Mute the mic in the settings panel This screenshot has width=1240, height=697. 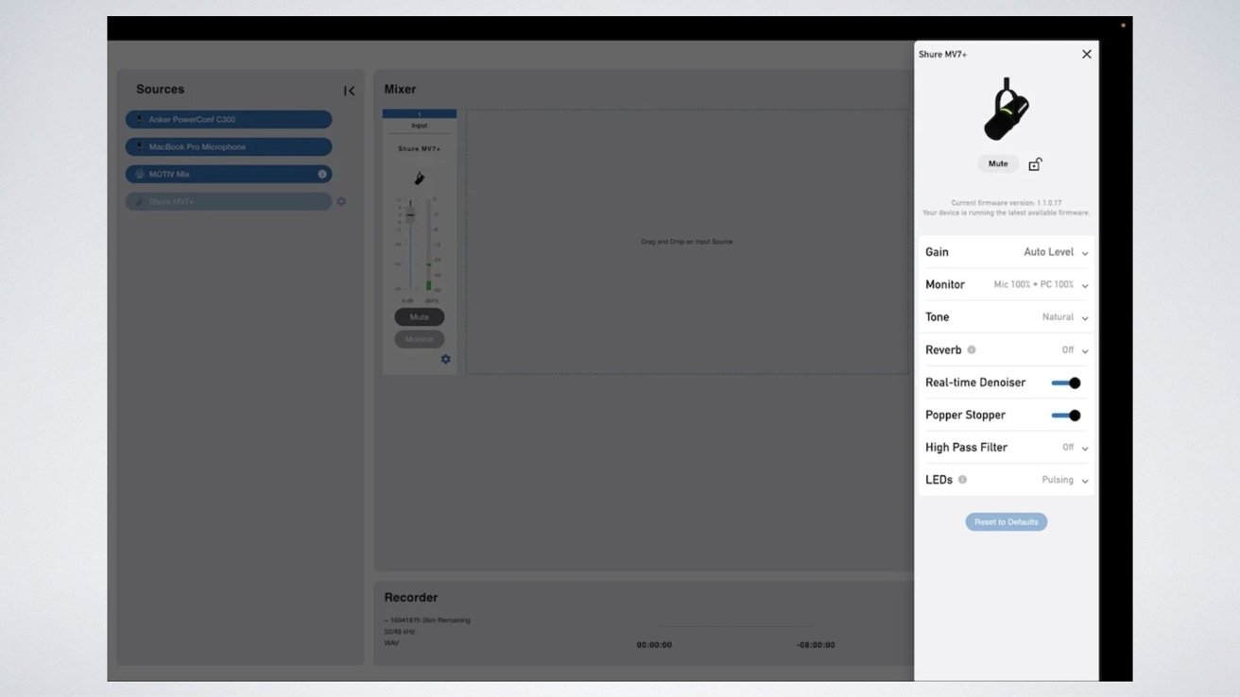998,164
